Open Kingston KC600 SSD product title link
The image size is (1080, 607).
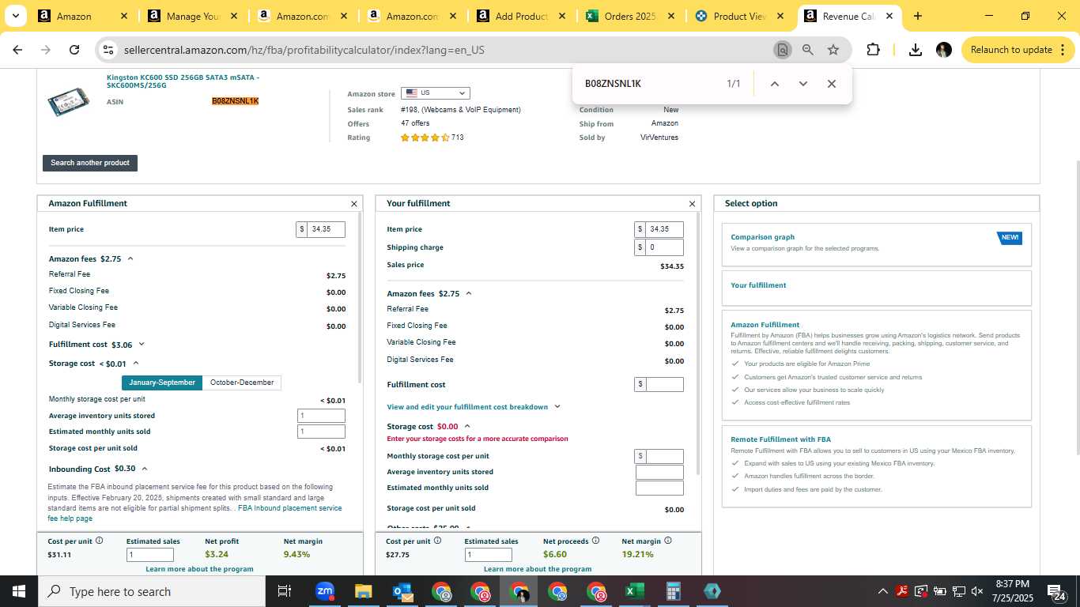(x=183, y=81)
